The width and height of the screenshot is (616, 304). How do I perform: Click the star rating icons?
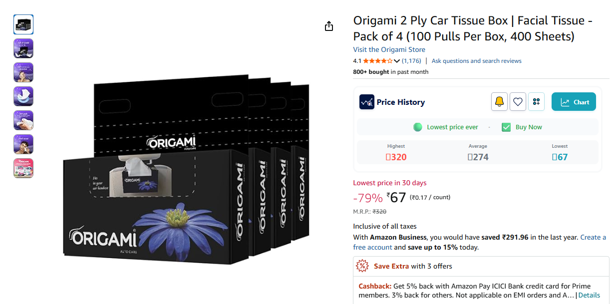click(377, 61)
